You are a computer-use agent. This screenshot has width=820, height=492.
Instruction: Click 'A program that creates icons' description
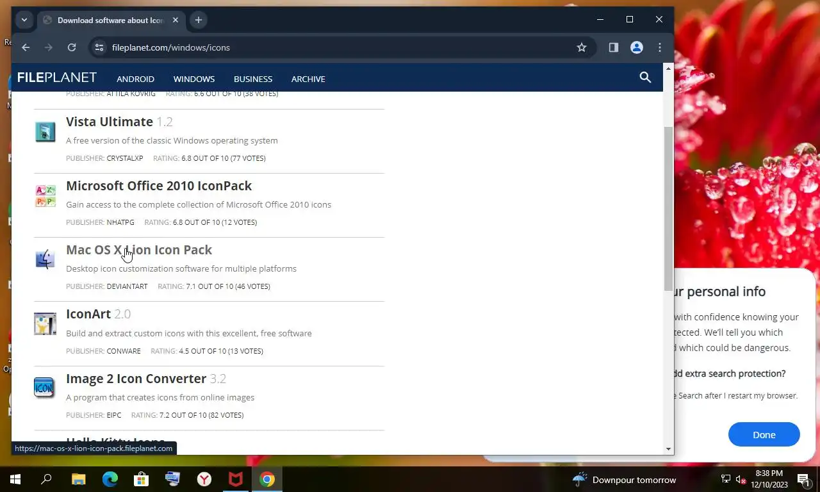click(x=160, y=397)
